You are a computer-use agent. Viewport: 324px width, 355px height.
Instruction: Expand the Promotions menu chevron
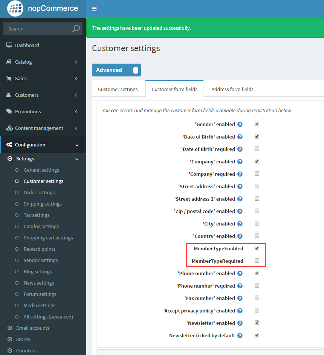[76, 111]
